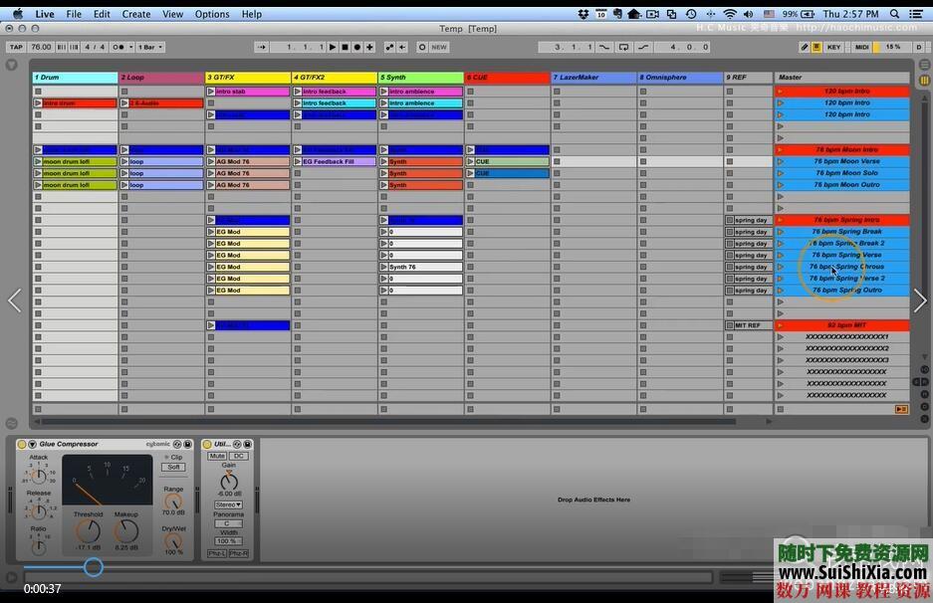Click the Utility hot-swap preset icon
This screenshot has height=603, width=933.
pos(237,444)
